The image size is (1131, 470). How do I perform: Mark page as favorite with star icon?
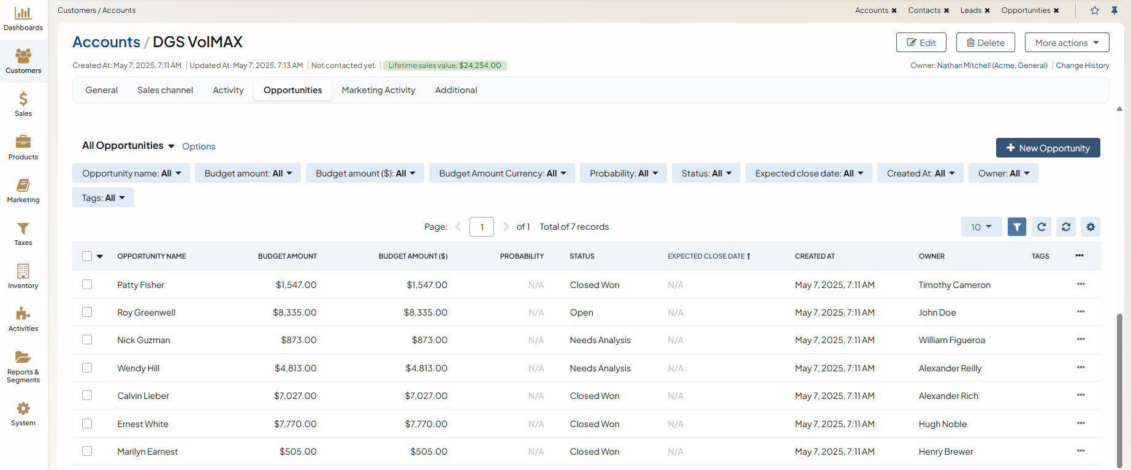point(1095,10)
